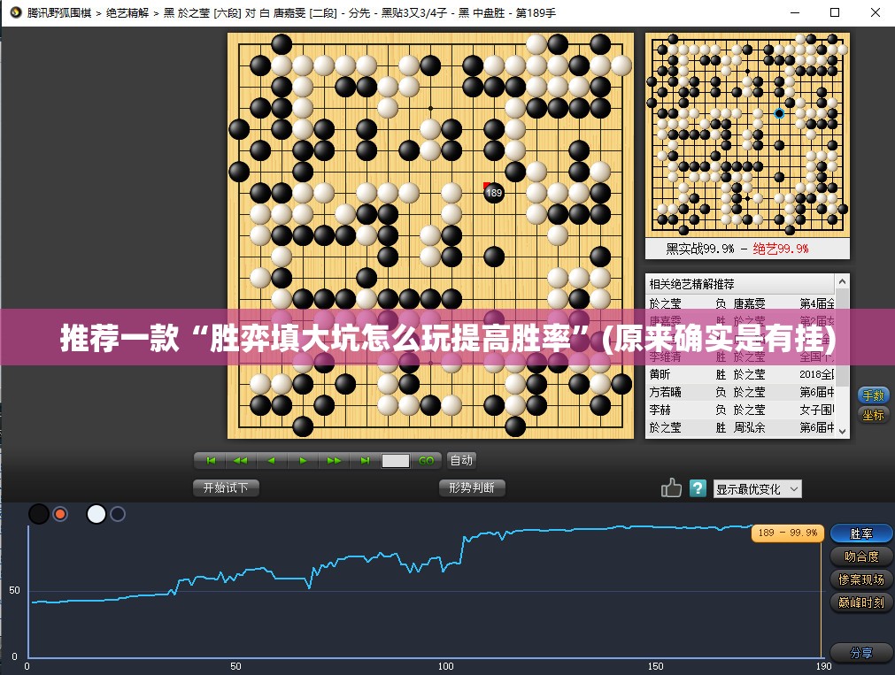Jump to the last move of the game
895x675 pixels.
pyautogui.click(x=365, y=460)
